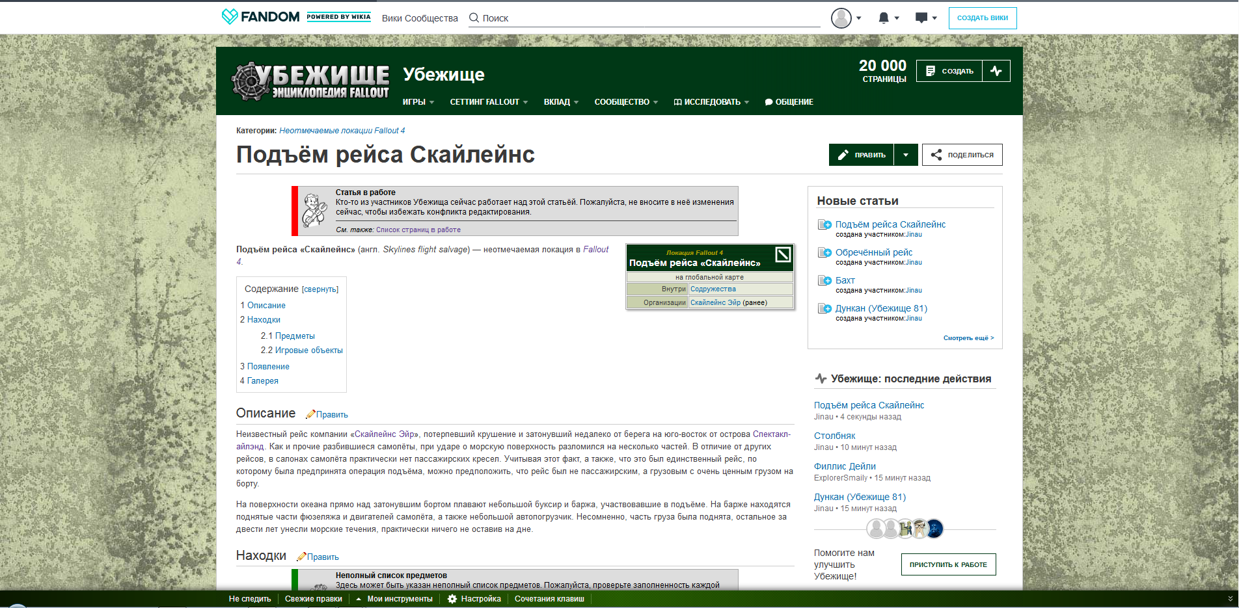Open the СЕТТИНГ FALLOUT dropdown menu
The height and width of the screenshot is (608, 1239).
(x=489, y=102)
